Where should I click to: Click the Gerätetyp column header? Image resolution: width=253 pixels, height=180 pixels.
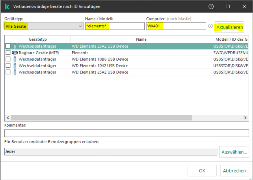pyautogui.click(x=38, y=39)
